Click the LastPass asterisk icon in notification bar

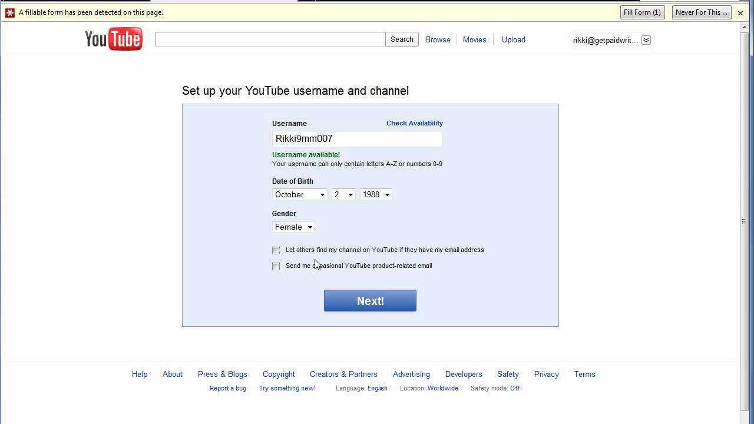pyautogui.click(x=9, y=12)
